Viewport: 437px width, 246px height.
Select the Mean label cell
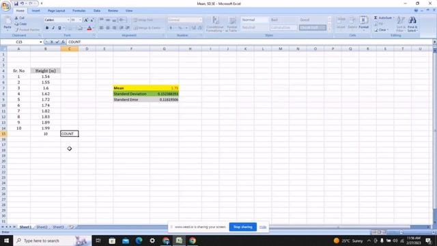coord(131,88)
